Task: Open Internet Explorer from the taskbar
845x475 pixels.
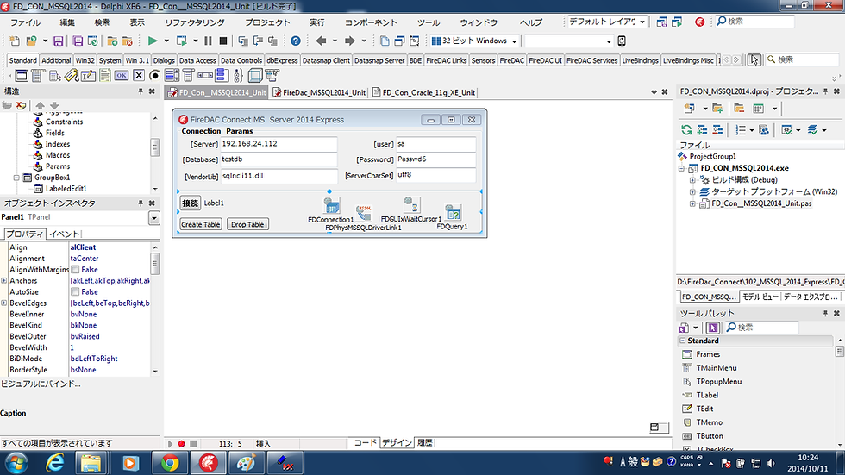Action: [54, 463]
